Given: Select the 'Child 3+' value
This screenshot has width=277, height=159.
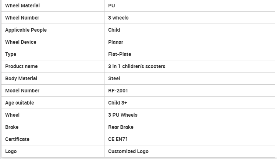Looking at the screenshot, I should pos(118,103).
